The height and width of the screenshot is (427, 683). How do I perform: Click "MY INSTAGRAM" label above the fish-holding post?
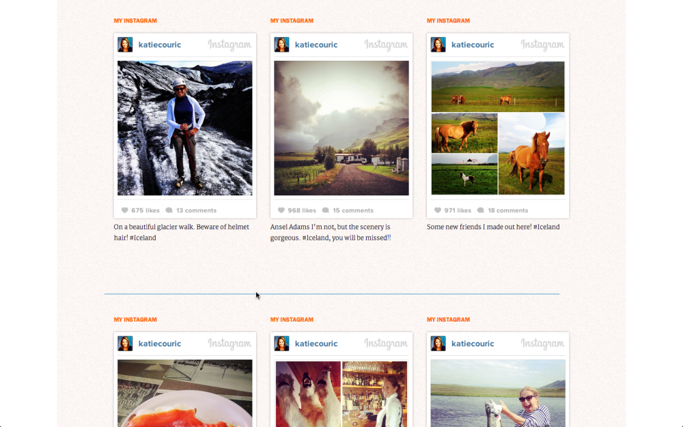click(448, 319)
